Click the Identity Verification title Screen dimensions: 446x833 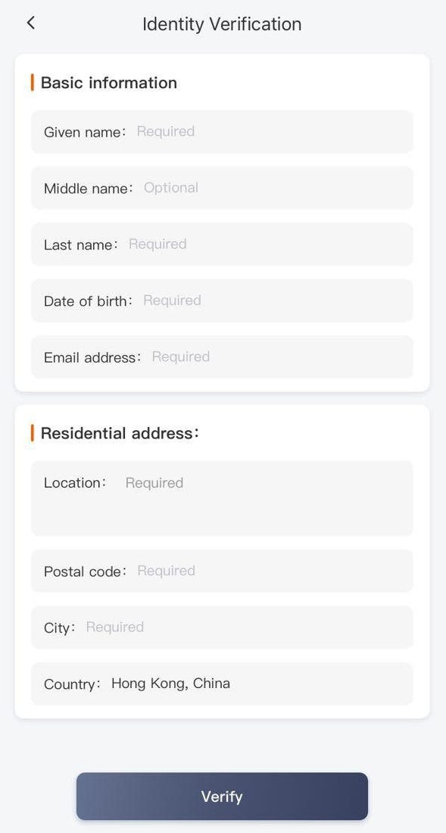click(x=221, y=24)
